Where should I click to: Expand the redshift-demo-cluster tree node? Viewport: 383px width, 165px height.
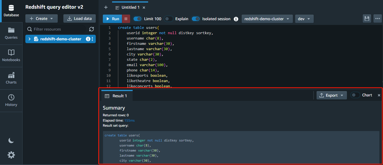click(x=30, y=39)
